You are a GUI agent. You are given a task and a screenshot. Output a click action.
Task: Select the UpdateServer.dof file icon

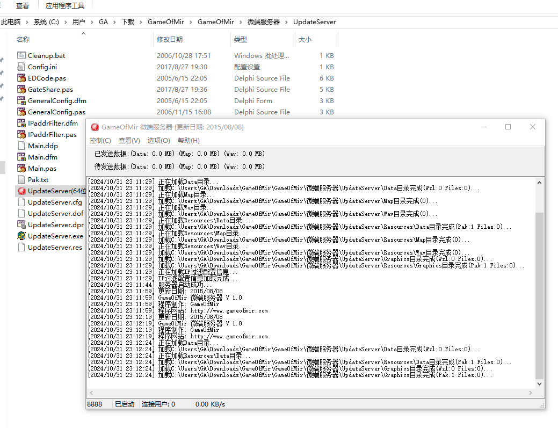pos(21,214)
